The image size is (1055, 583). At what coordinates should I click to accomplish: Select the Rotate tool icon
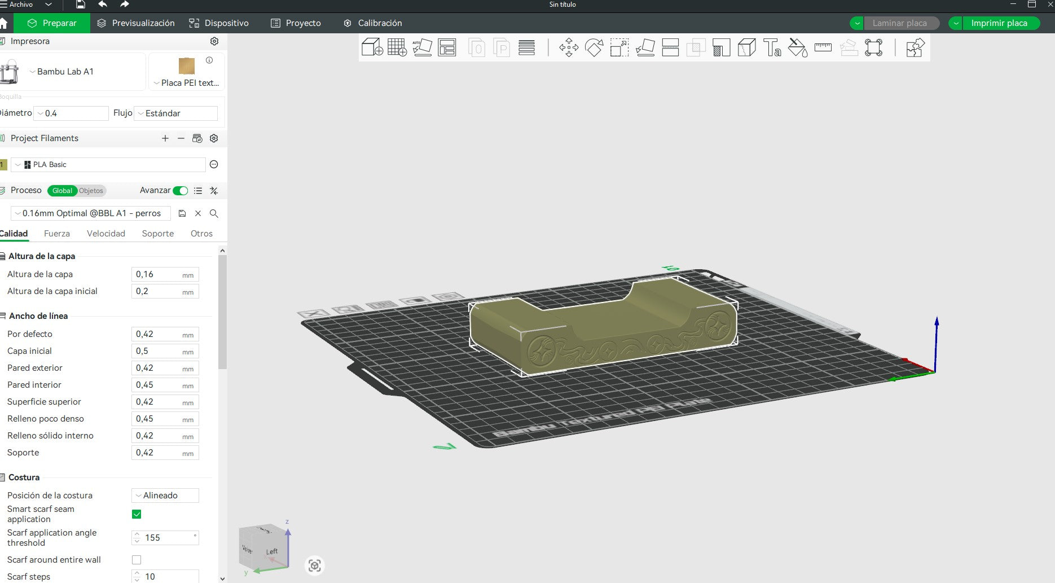click(x=594, y=47)
